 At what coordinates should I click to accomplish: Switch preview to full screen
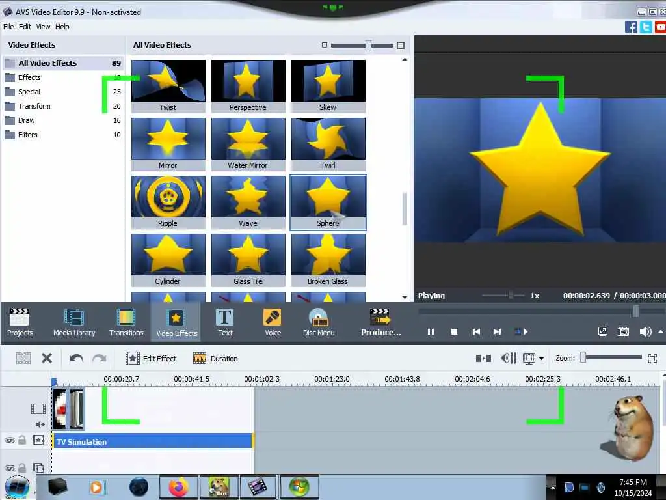point(603,331)
